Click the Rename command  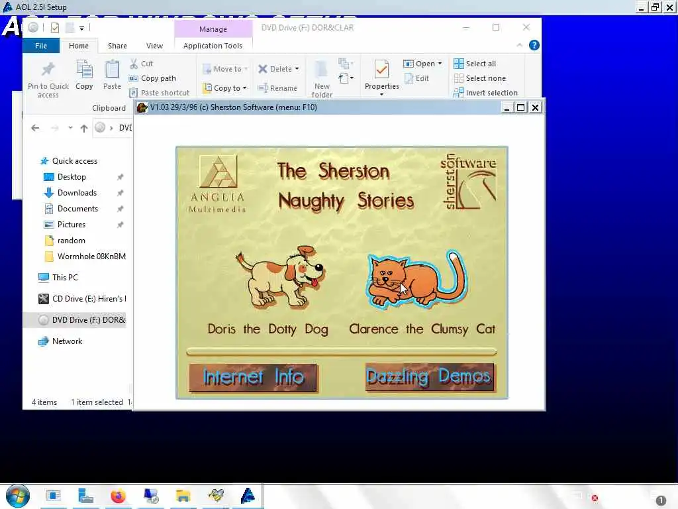[277, 88]
